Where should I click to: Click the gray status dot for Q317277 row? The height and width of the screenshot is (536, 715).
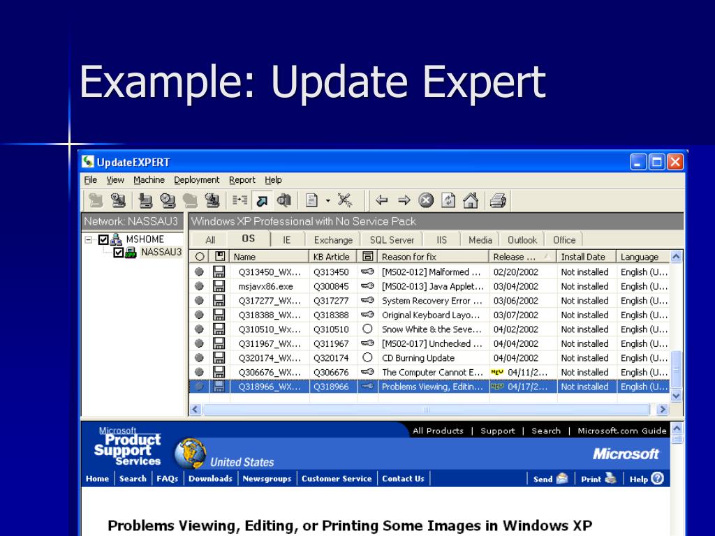point(199,300)
